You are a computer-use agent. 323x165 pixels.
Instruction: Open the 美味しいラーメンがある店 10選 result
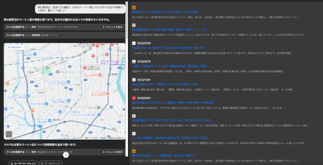coord(164,84)
